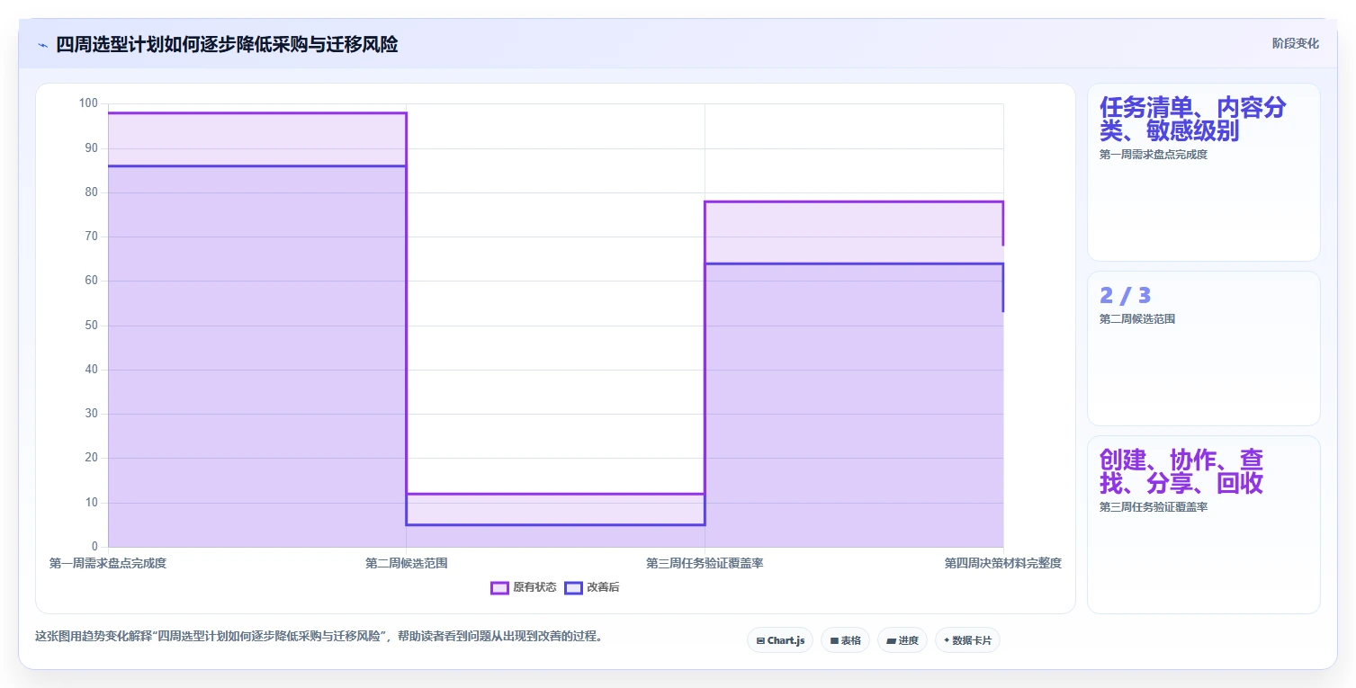Click the 第二周候选范围 card caption

[x=1136, y=319]
